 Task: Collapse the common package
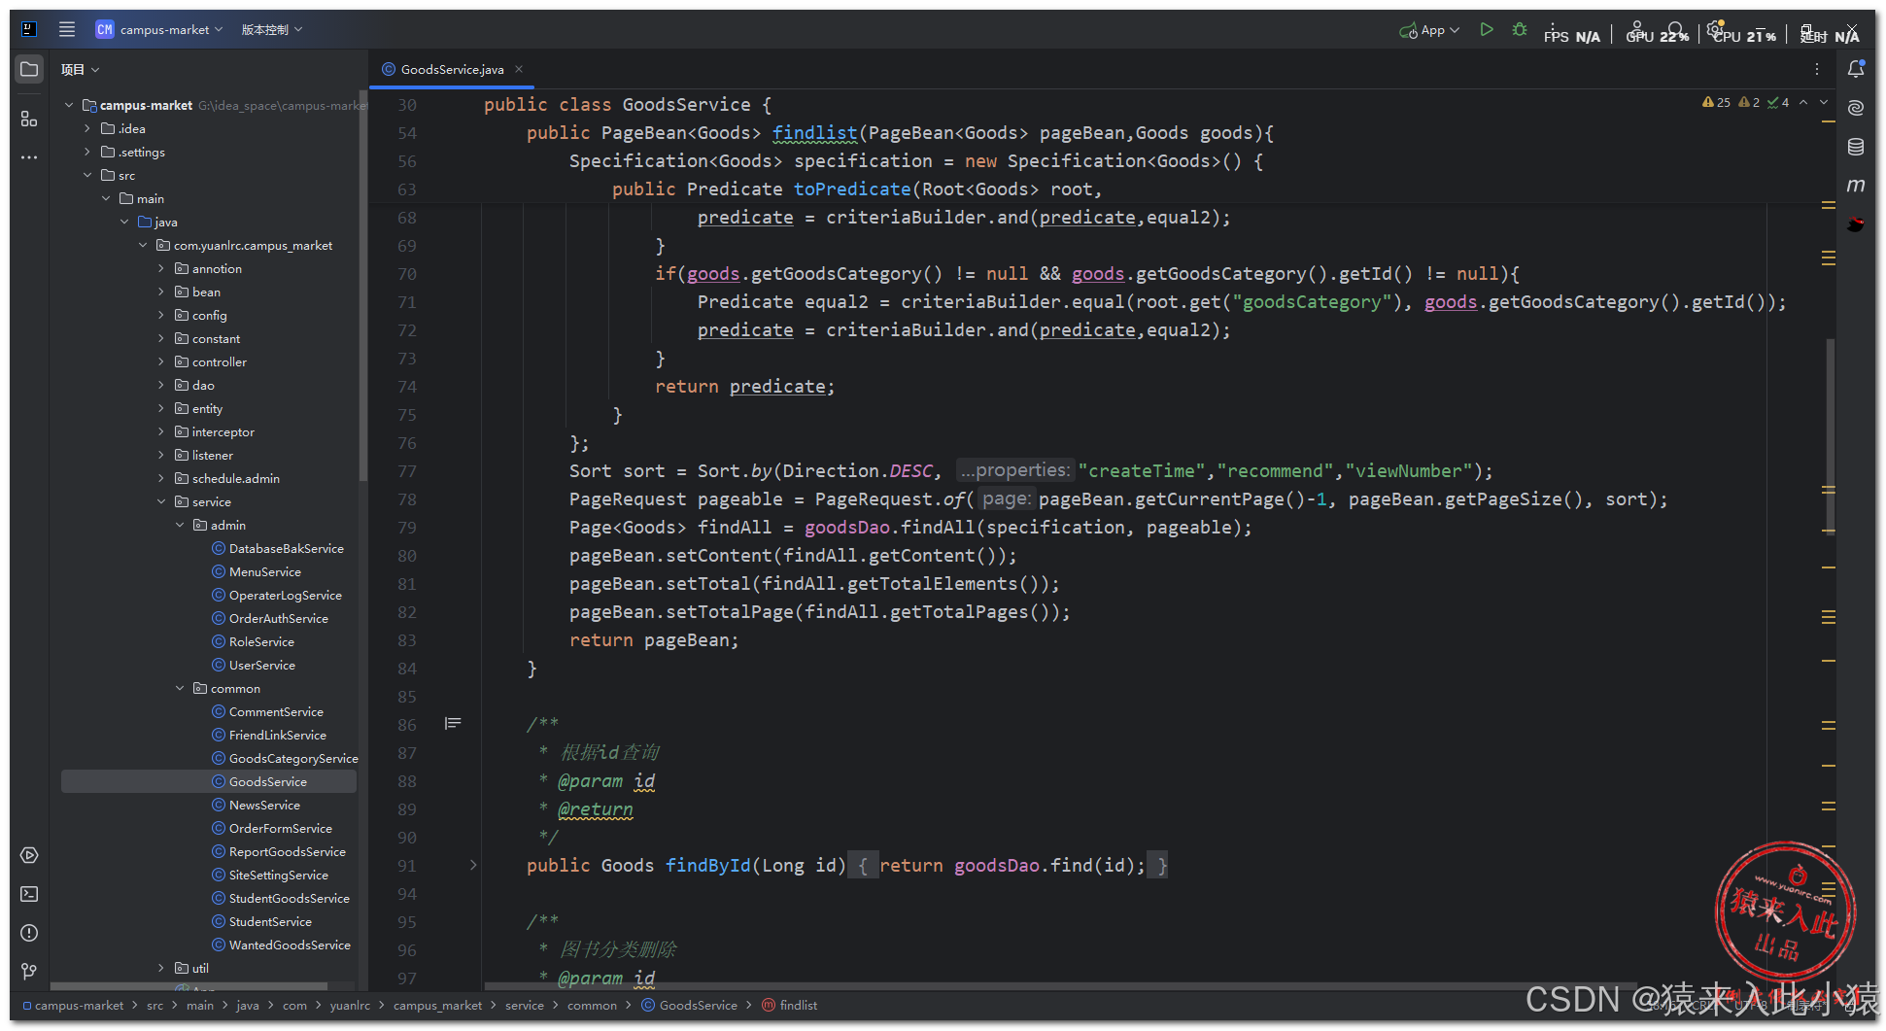point(180,688)
